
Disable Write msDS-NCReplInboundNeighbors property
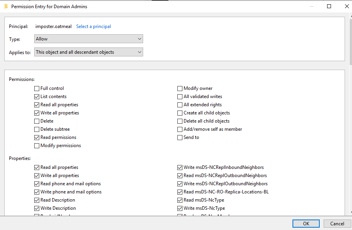click(180, 167)
